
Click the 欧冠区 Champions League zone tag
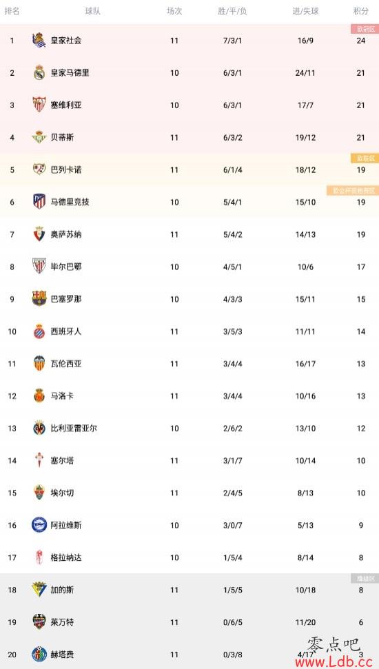365,29
